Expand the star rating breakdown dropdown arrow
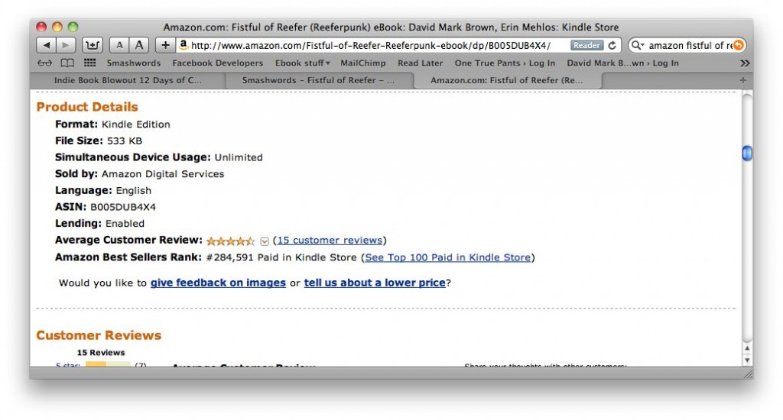The height and width of the screenshot is (420, 783). pos(265,241)
